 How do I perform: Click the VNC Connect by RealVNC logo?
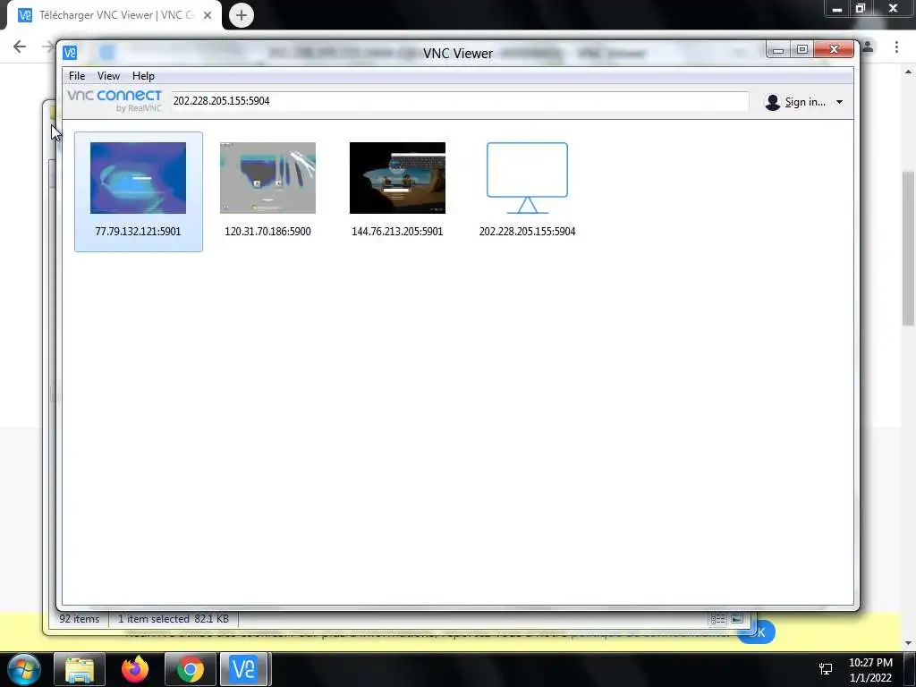[x=114, y=100]
